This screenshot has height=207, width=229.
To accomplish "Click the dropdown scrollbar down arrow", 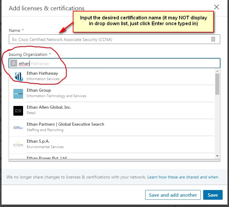I will pos(217,156).
